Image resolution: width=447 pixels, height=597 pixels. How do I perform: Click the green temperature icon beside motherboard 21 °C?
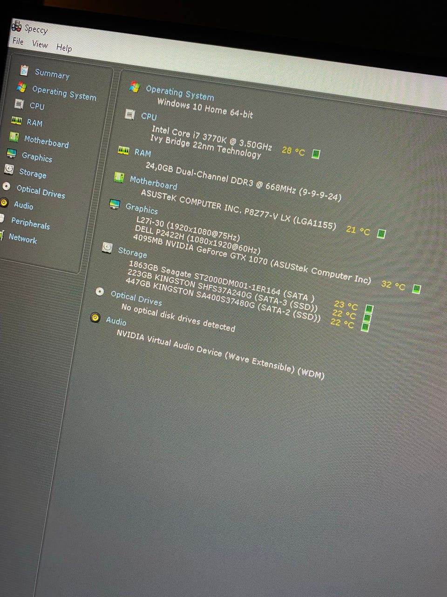(x=381, y=233)
